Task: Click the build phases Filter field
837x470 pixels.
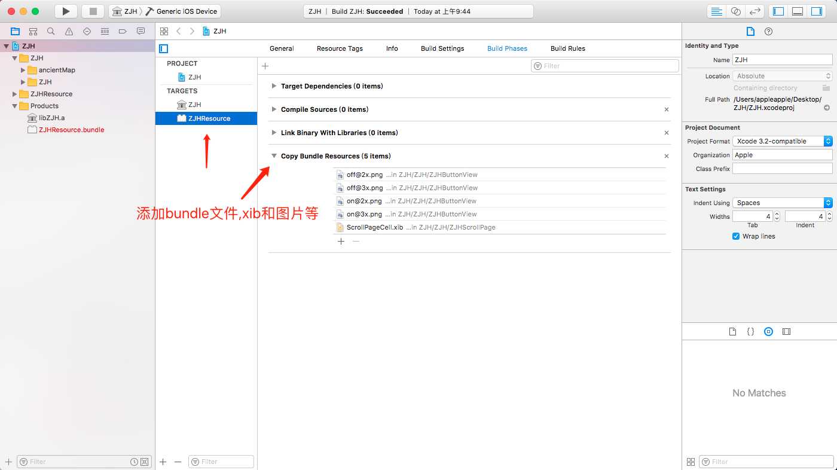Action: pos(605,66)
